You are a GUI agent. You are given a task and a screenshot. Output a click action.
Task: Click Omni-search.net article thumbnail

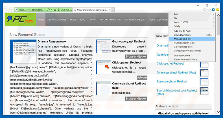103,88
